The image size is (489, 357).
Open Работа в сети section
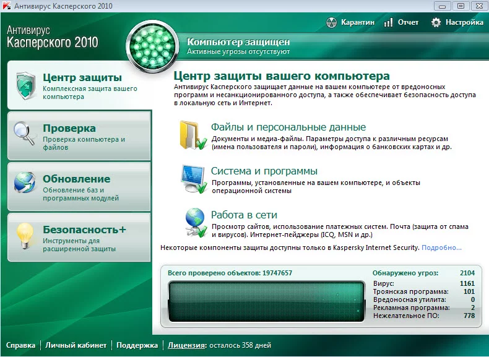[244, 215]
